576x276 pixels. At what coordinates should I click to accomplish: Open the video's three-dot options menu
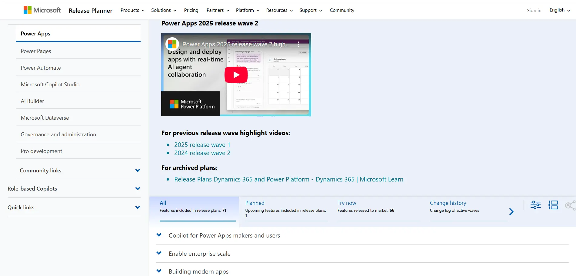[298, 44]
